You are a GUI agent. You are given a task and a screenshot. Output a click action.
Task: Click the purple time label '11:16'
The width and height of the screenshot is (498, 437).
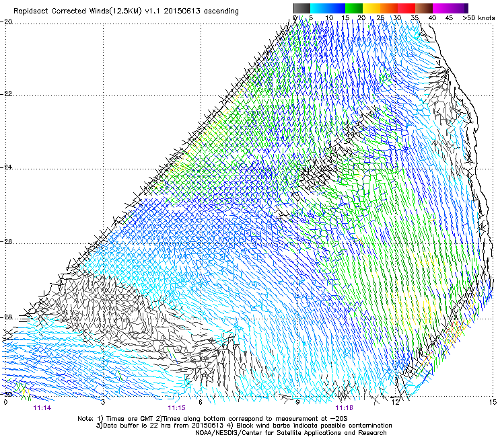point(345,408)
